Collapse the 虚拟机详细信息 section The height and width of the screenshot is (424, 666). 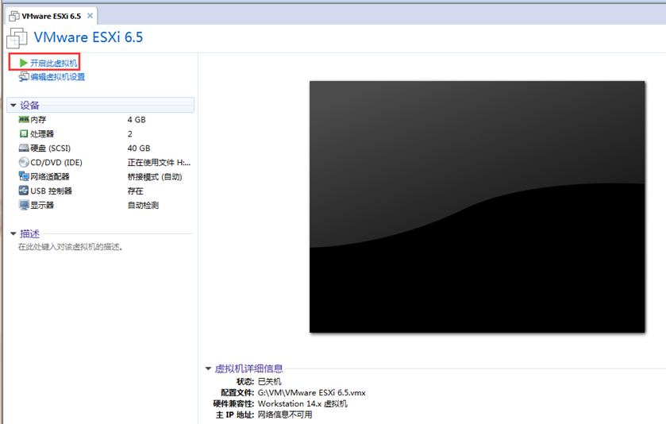pyautogui.click(x=208, y=368)
